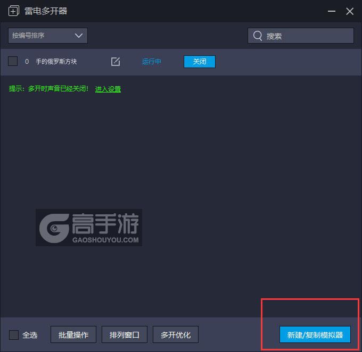The image size is (362, 352).
Task: Minimize the 雷电多开器 window
Action: 332,11
